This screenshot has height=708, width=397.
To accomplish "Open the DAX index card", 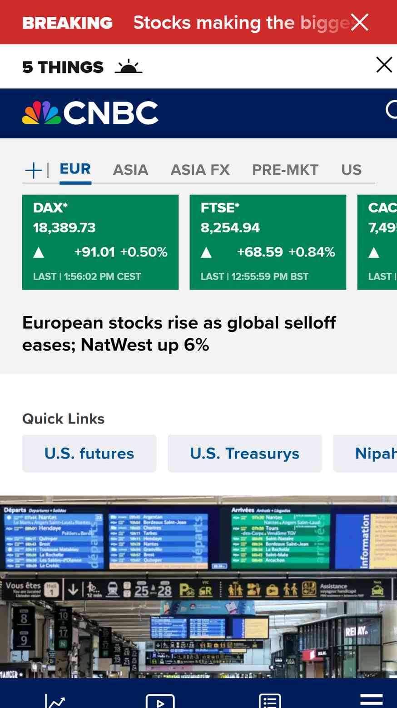I will [x=100, y=242].
